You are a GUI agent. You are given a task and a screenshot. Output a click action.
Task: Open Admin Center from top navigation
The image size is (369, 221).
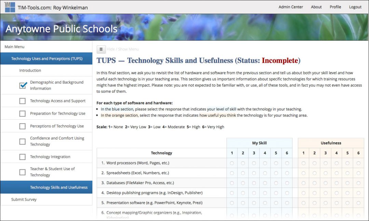coord(291,7)
